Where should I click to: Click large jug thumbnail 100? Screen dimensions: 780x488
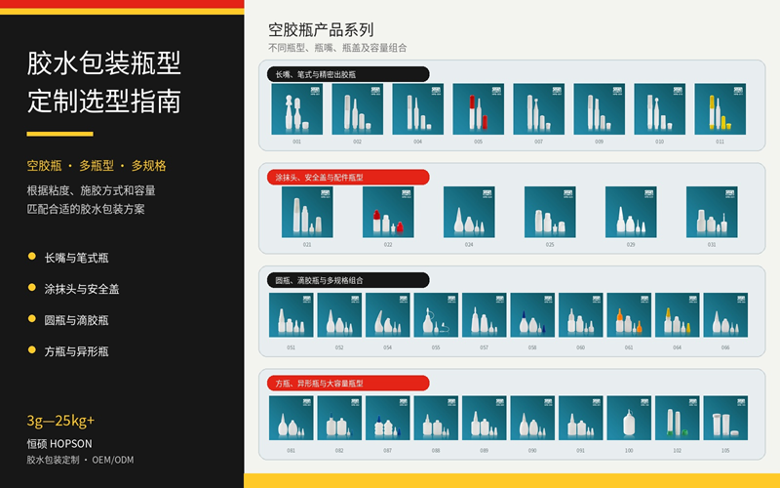(629, 419)
